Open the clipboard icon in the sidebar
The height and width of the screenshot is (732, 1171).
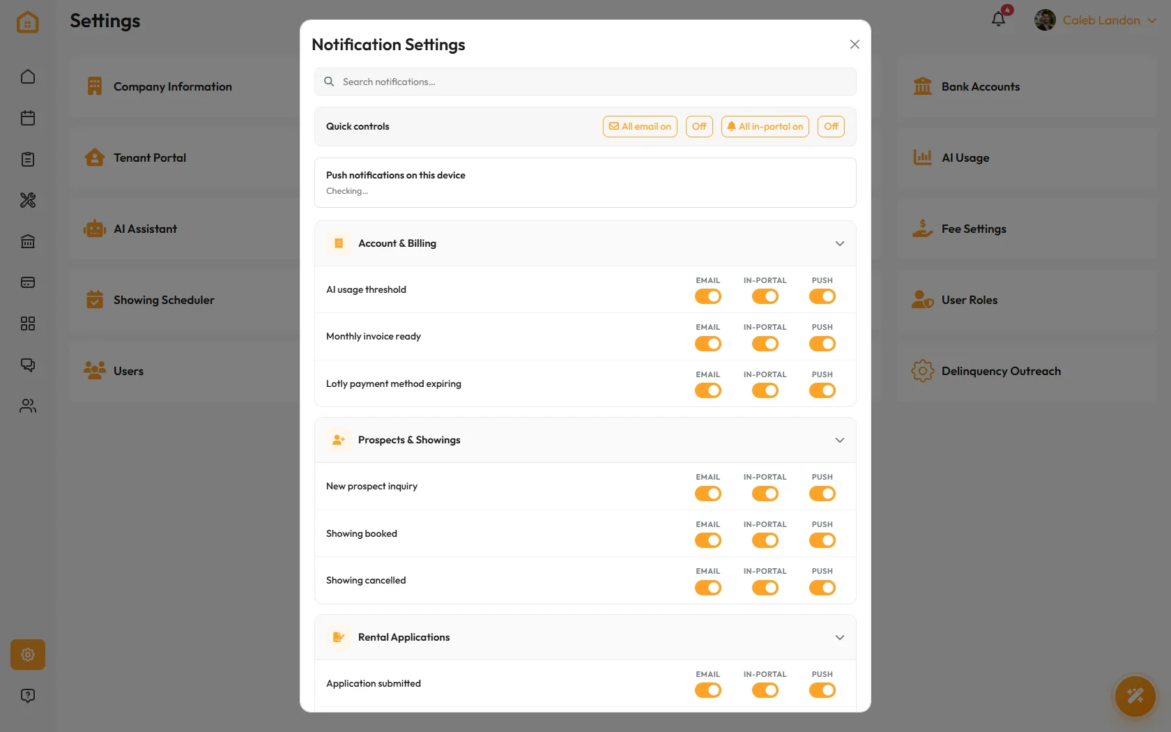(28, 159)
